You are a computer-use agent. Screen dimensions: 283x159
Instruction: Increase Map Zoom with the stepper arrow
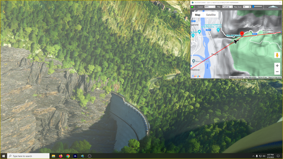pos(250,6)
